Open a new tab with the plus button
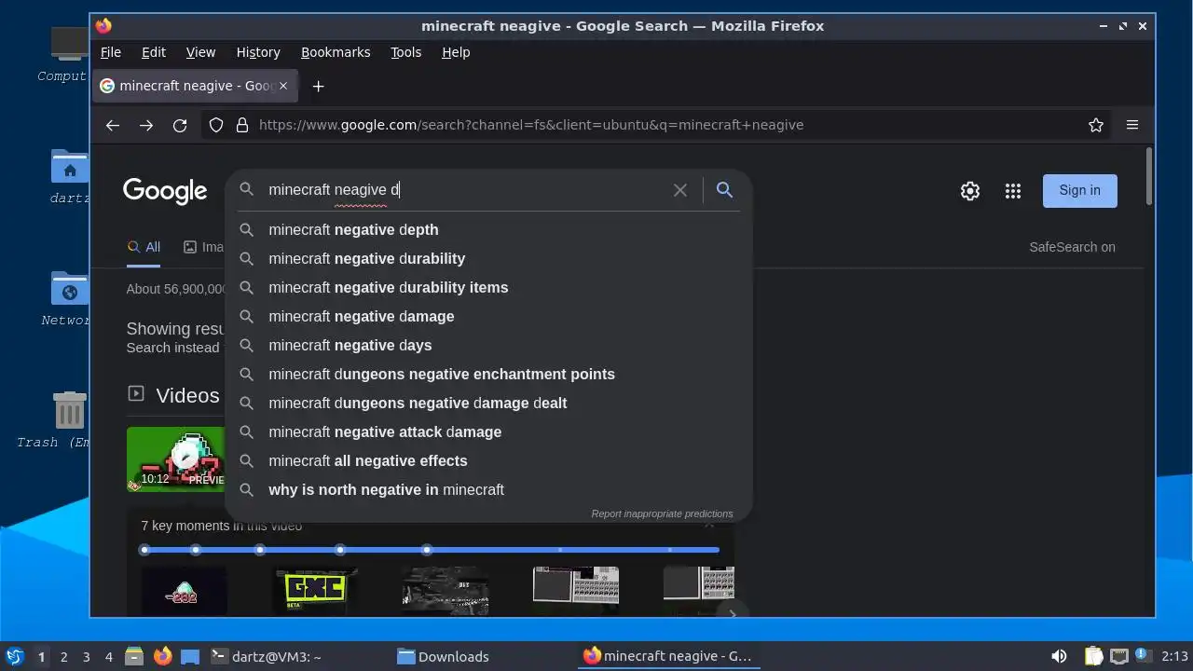Viewport: 1193px width, 671px height. 318,86
